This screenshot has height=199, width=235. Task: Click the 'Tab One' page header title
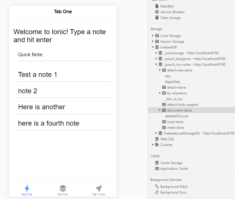63,11
